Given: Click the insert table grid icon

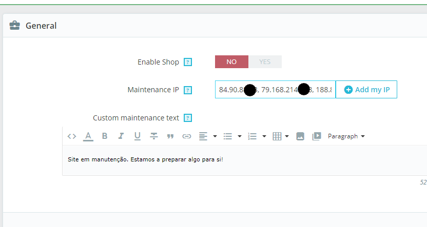Looking at the screenshot, I should [x=277, y=136].
